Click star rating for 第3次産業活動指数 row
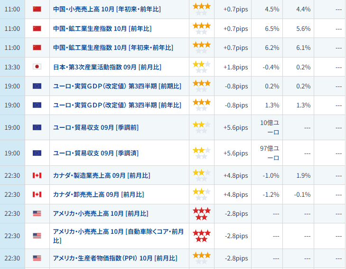Image resolution: width=346 pixels, height=269 pixels. [202, 67]
